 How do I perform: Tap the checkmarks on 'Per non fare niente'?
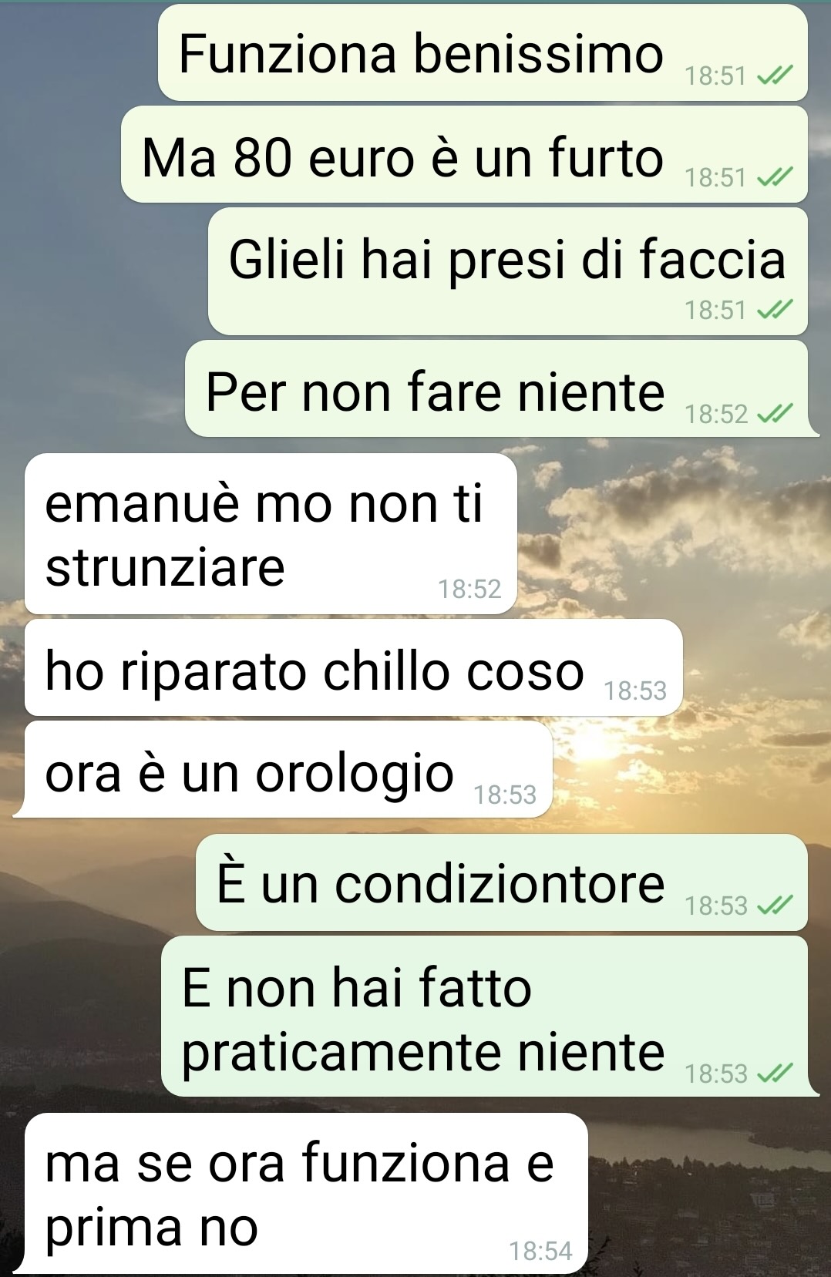tap(774, 414)
